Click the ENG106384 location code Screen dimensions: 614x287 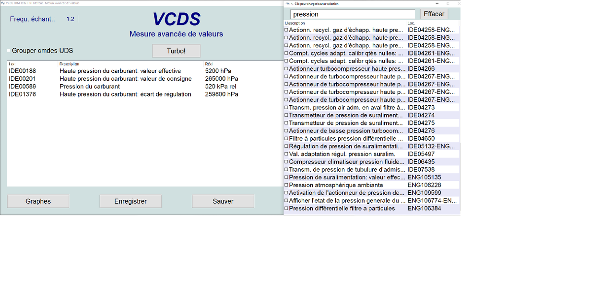[x=425, y=209]
